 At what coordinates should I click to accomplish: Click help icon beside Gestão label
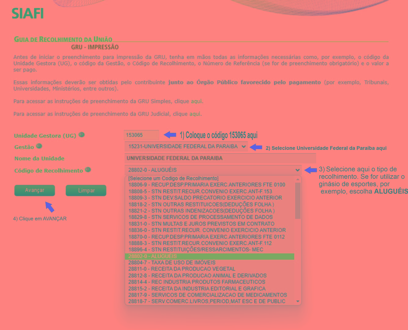tap(39, 146)
